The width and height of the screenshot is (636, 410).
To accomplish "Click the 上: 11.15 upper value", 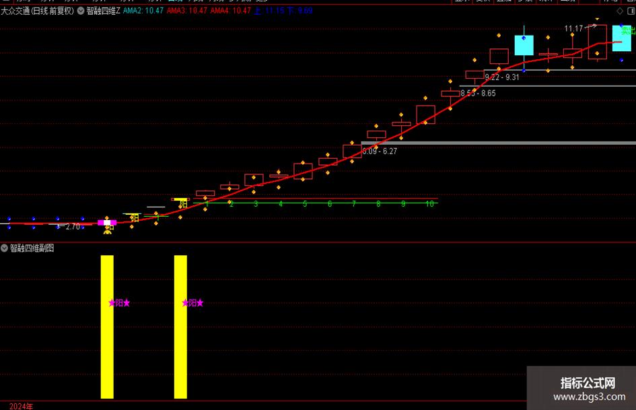I will pyautogui.click(x=269, y=11).
